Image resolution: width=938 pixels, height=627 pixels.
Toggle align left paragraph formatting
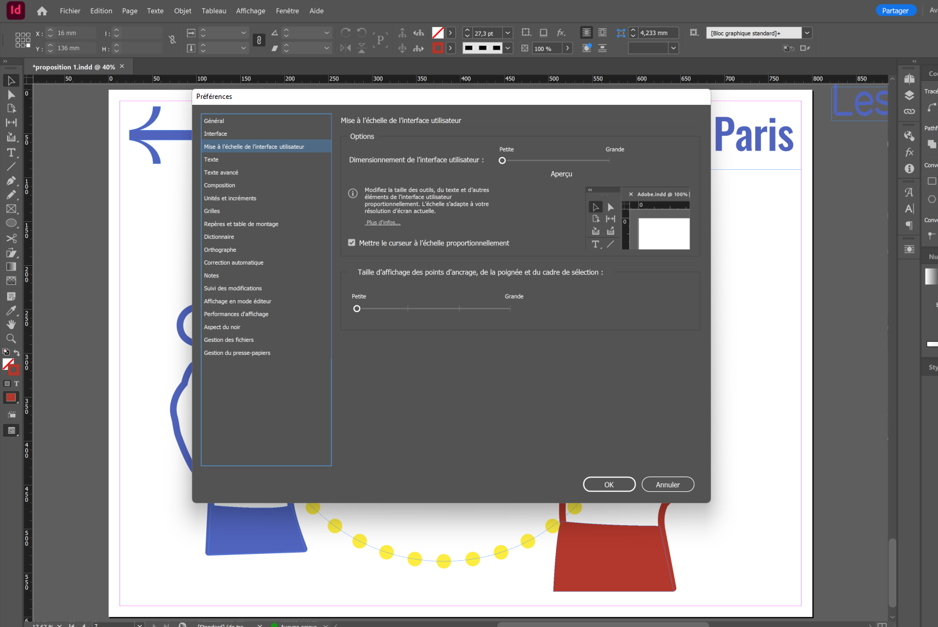tap(586, 32)
